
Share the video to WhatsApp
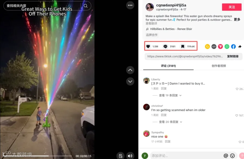point(227,46)
